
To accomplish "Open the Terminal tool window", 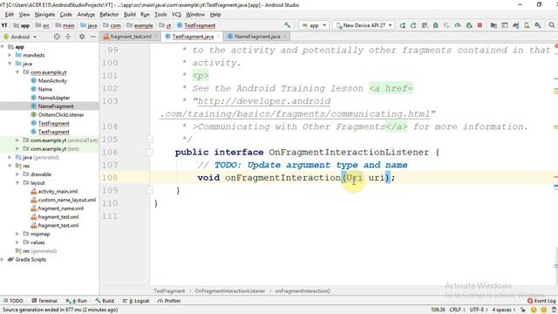I will click(44, 301).
